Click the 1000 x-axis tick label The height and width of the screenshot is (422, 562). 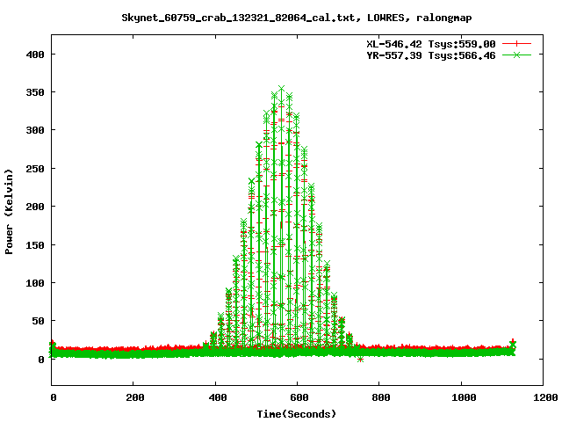(x=464, y=397)
